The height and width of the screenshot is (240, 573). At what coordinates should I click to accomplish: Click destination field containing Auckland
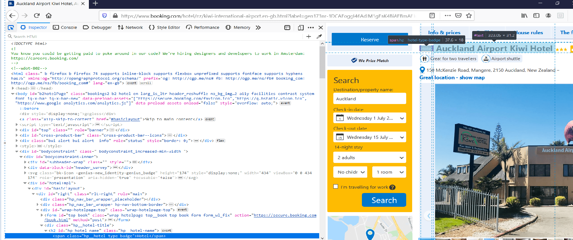370,98
